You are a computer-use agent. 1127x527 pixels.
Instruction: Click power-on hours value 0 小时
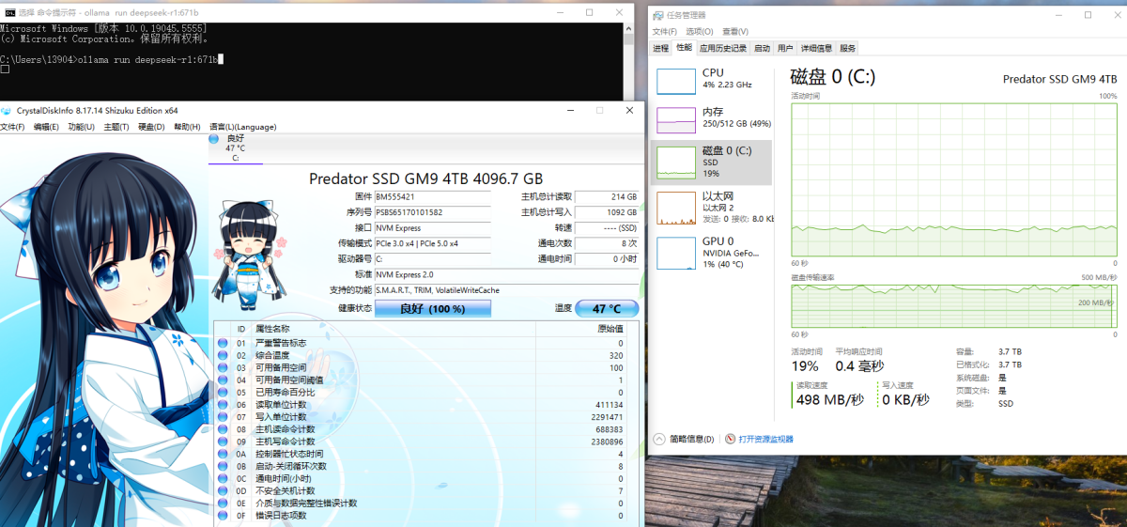coord(607,258)
